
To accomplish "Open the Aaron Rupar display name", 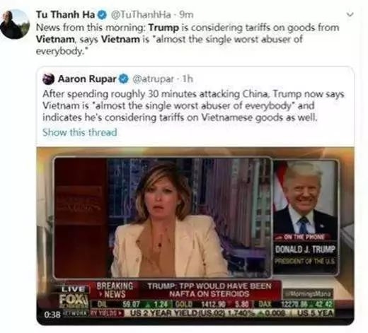I will [x=87, y=78].
